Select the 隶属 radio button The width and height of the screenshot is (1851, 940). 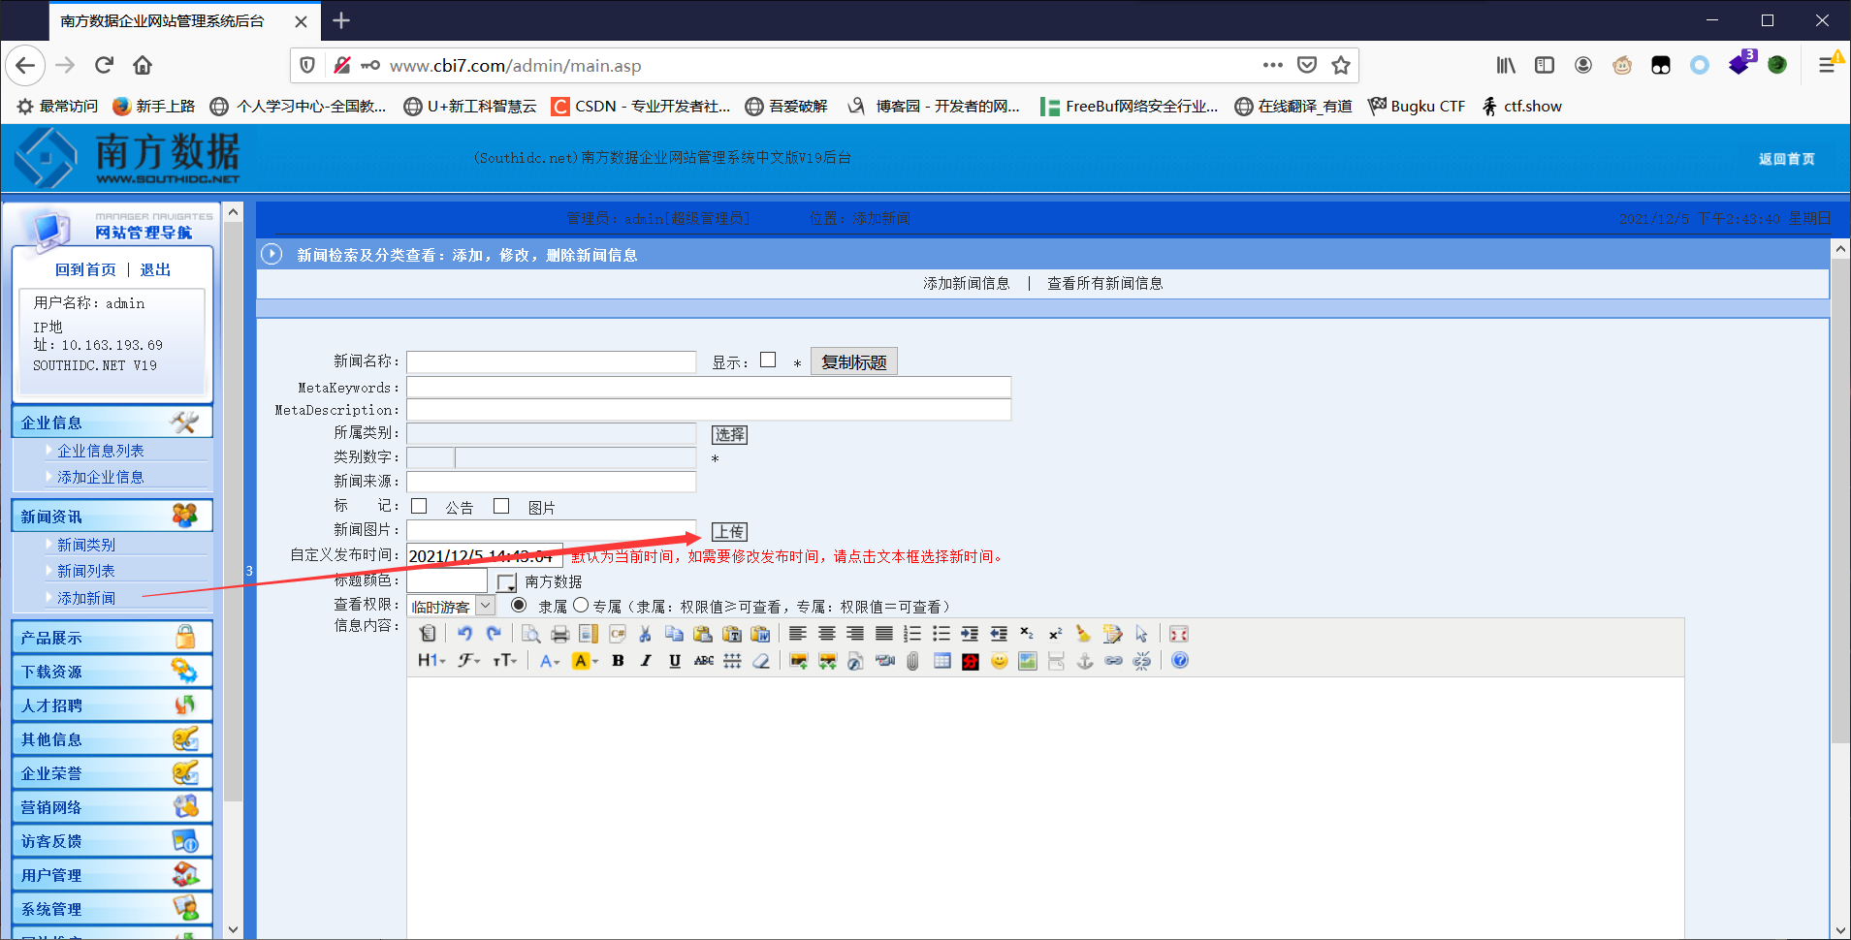click(519, 605)
